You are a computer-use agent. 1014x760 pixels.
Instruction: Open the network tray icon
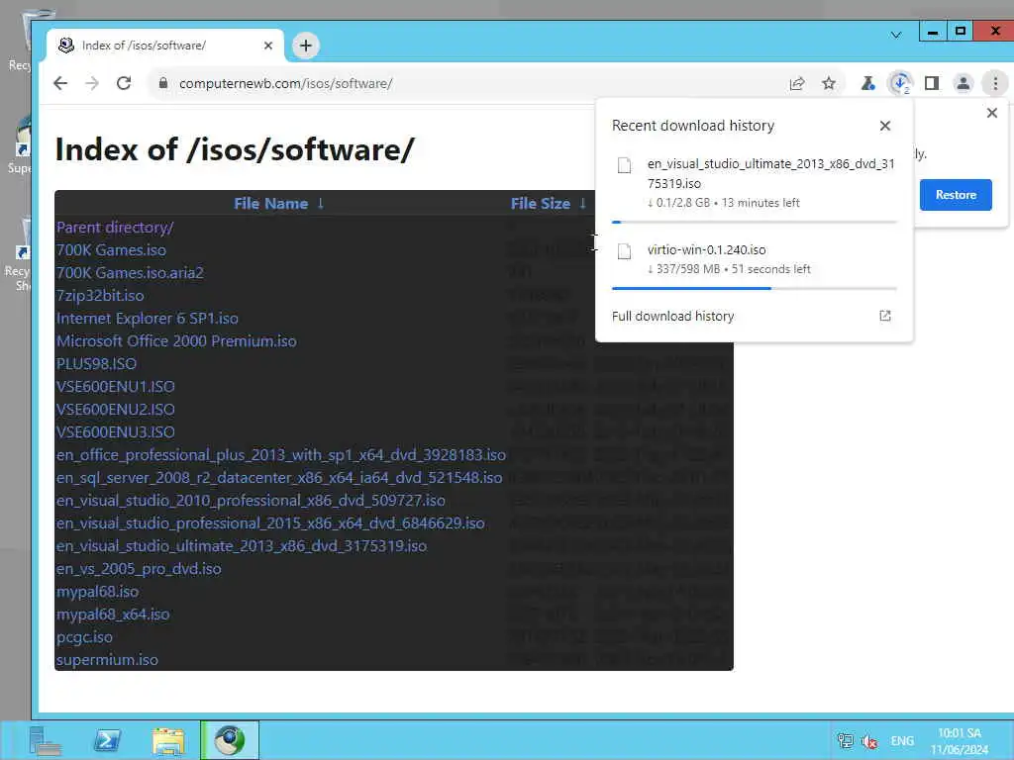pyautogui.click(x=846, y=740)
